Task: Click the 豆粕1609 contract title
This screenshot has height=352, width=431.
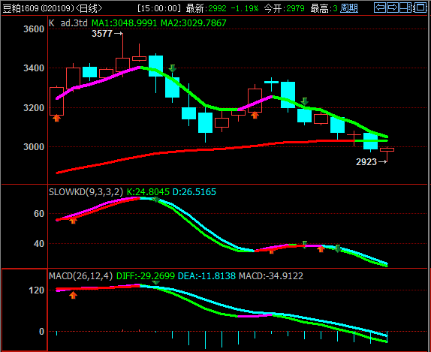Action: click(x=20, y=8)
